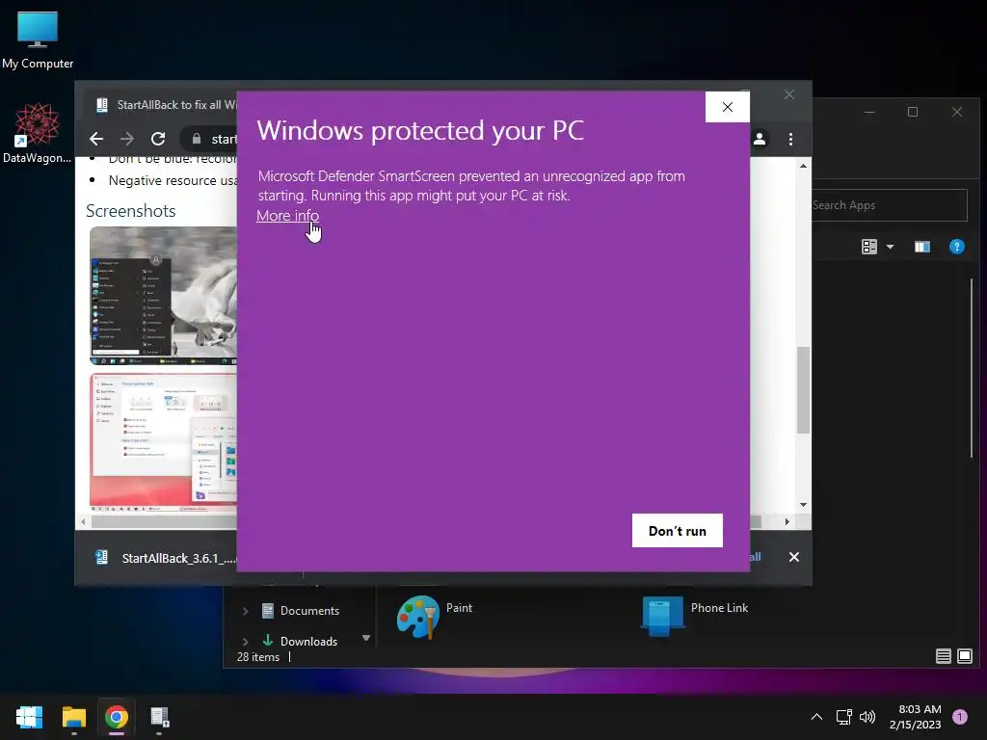Expand the Documents tree node
Screen dimensions: 987x740
click(x=246, y=610)
